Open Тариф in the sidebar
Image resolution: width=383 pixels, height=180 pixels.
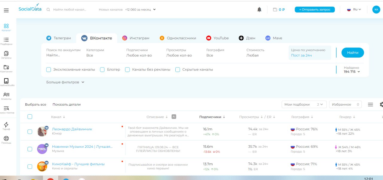pyautogui.click(x=6, y=126)
